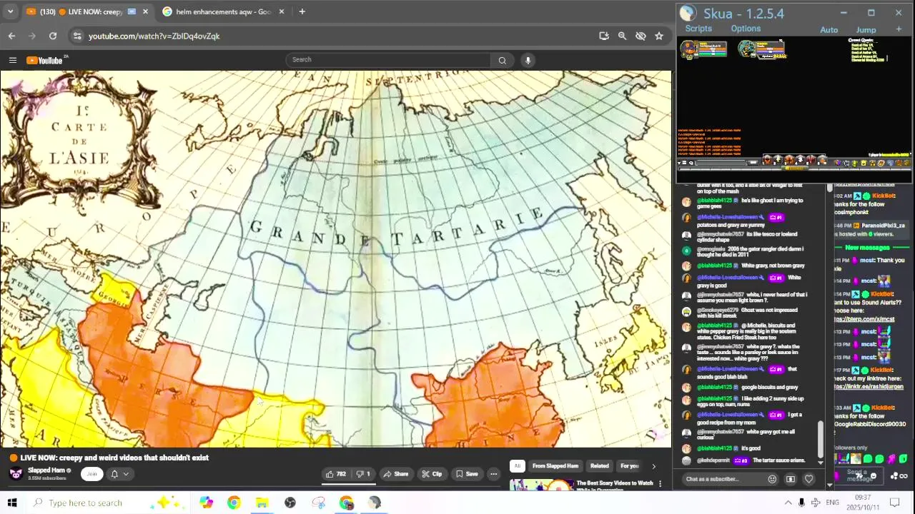Toggle Skua Auto mode

pos(829,30)
